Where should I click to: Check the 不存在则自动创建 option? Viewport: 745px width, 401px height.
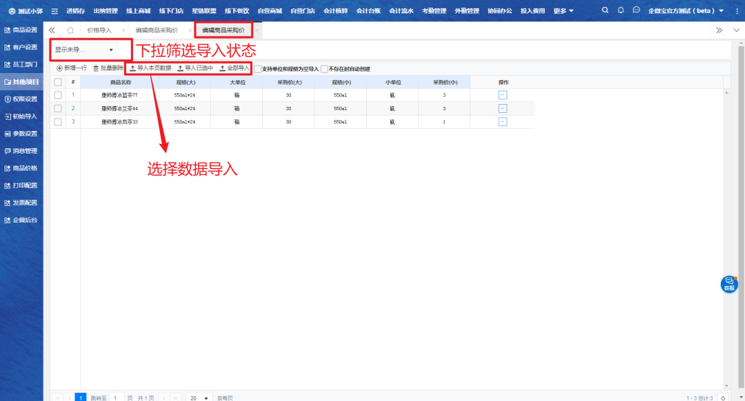pyautogui.click(x=324, y=69)
